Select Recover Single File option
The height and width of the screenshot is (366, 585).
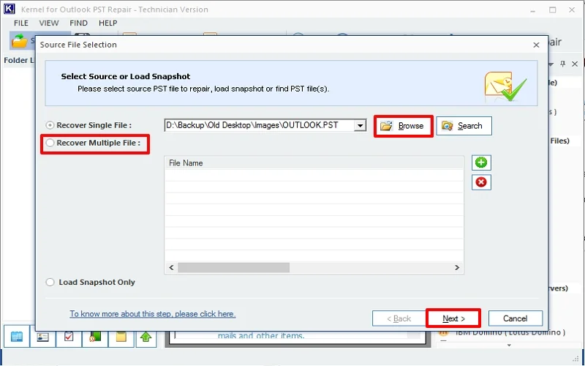(50, 125)
